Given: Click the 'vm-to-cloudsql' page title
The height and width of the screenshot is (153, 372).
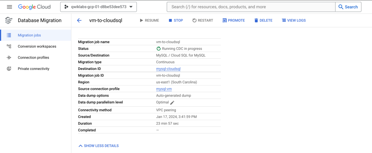Looking at the screenshot, I should click(106, 20).
